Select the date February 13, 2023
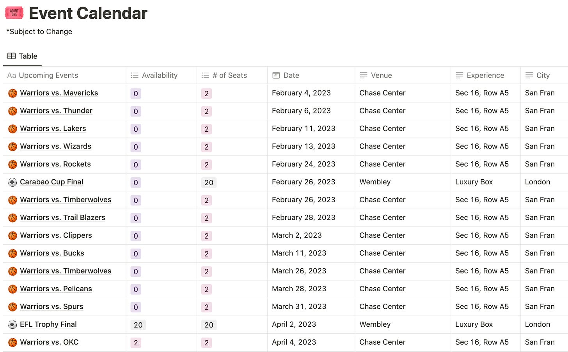 point(304,146)
